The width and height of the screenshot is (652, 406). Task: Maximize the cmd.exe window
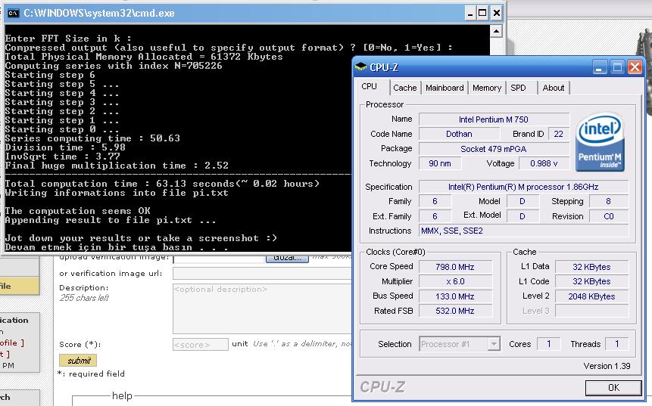coord(483,14)
